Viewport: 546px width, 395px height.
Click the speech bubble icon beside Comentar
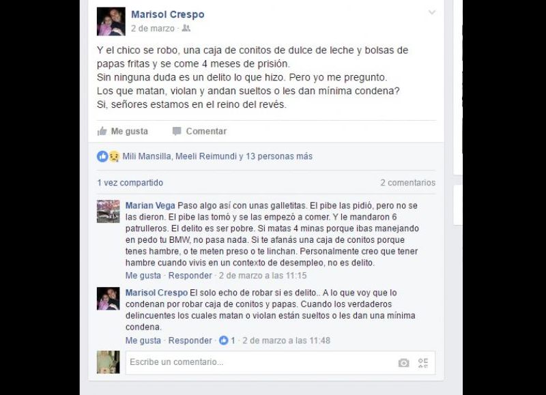[x=177, y=131]
